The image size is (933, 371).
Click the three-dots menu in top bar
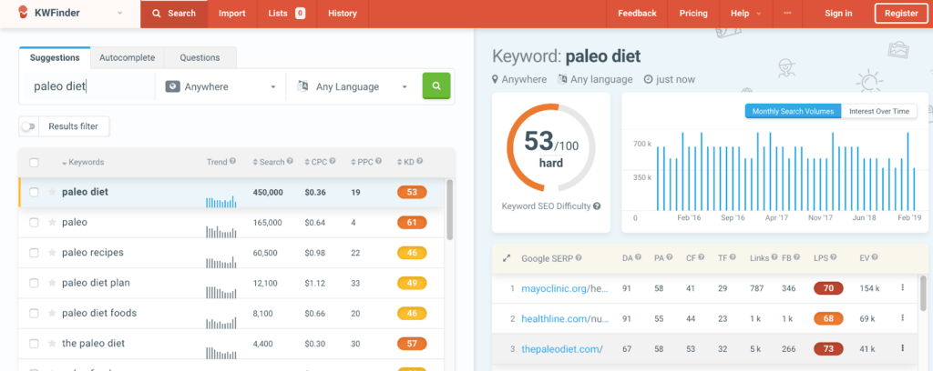[x=788, y=13]
